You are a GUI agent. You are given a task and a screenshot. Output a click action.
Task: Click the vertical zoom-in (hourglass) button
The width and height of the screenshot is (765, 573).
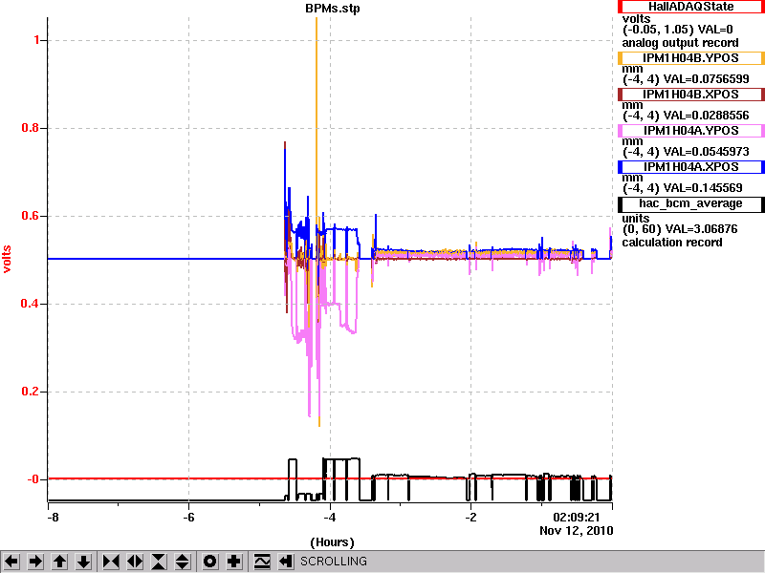159,562
